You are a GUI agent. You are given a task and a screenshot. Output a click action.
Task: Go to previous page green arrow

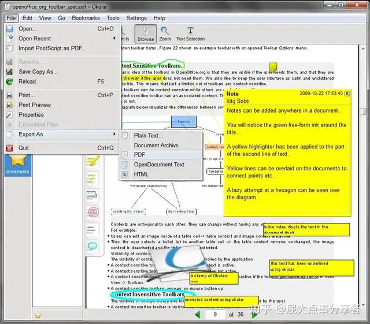pyautogui.click(x=198, y=314)
